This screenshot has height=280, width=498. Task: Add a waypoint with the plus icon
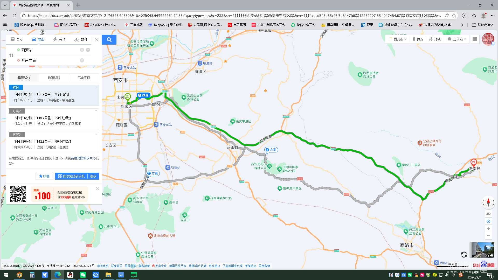coord(88,50)
